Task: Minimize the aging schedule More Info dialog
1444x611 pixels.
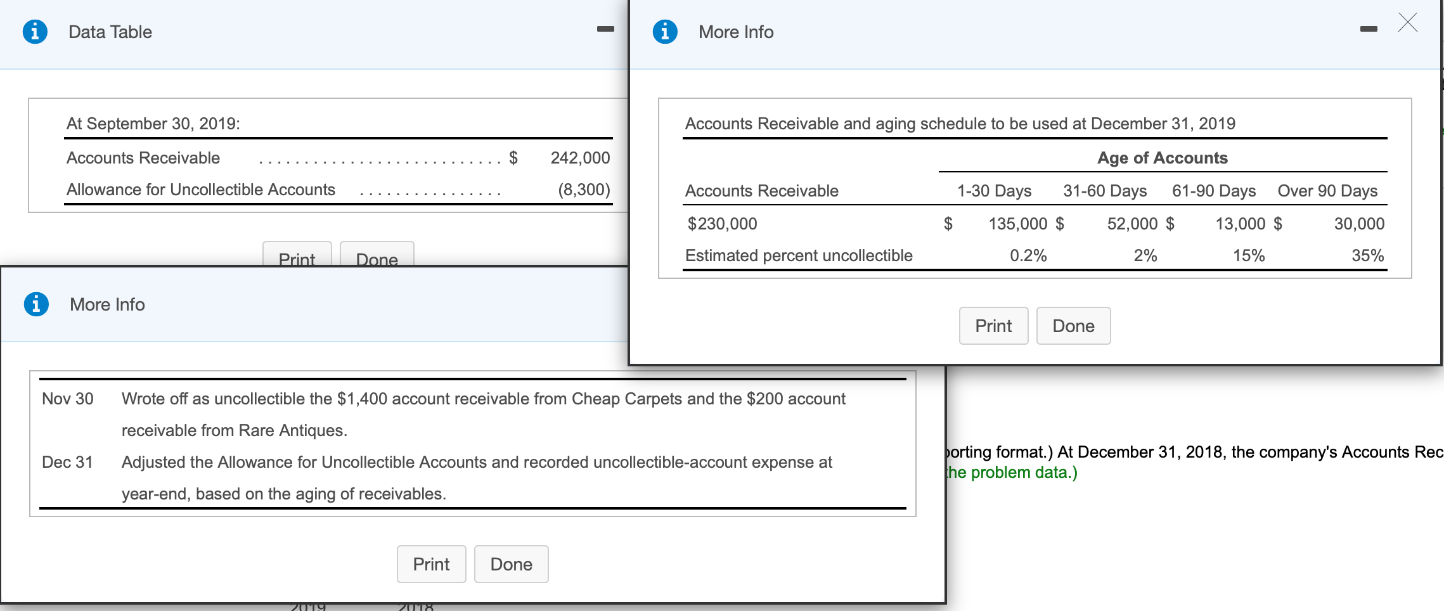Action: pyautogui.click(x=1369, y=29)
